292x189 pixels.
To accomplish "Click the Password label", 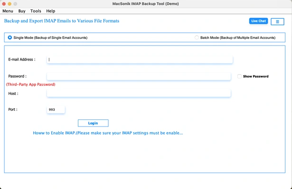I will point(17,76).
